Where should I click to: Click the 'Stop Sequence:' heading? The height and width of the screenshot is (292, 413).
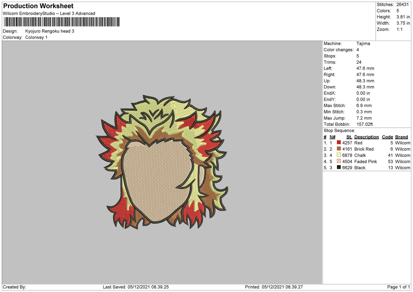pos(339,131)
